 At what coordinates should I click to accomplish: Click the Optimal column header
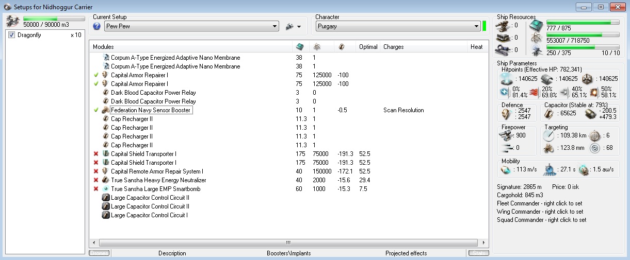click(368, 47)
